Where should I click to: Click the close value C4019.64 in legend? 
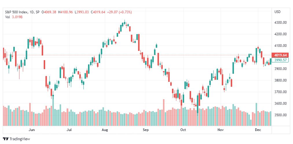click(x=98, y=12)
